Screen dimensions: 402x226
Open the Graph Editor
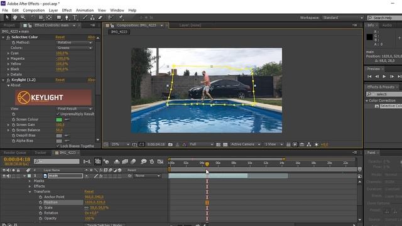160,161
